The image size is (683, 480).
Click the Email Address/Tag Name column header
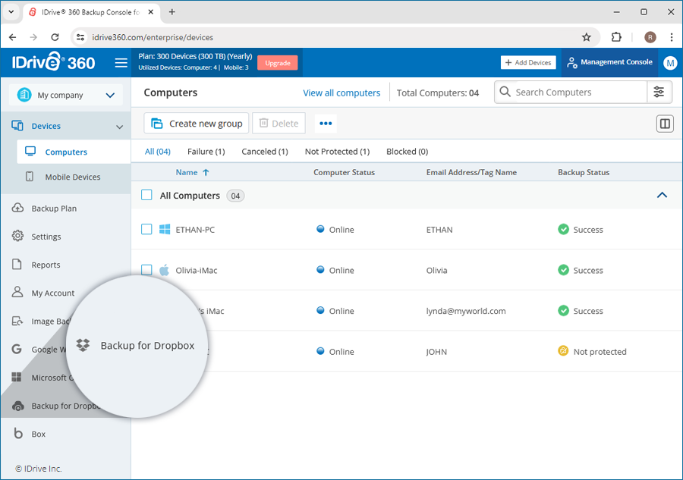471,172
